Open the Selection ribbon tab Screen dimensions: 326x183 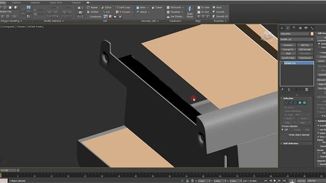coord(35,3)
